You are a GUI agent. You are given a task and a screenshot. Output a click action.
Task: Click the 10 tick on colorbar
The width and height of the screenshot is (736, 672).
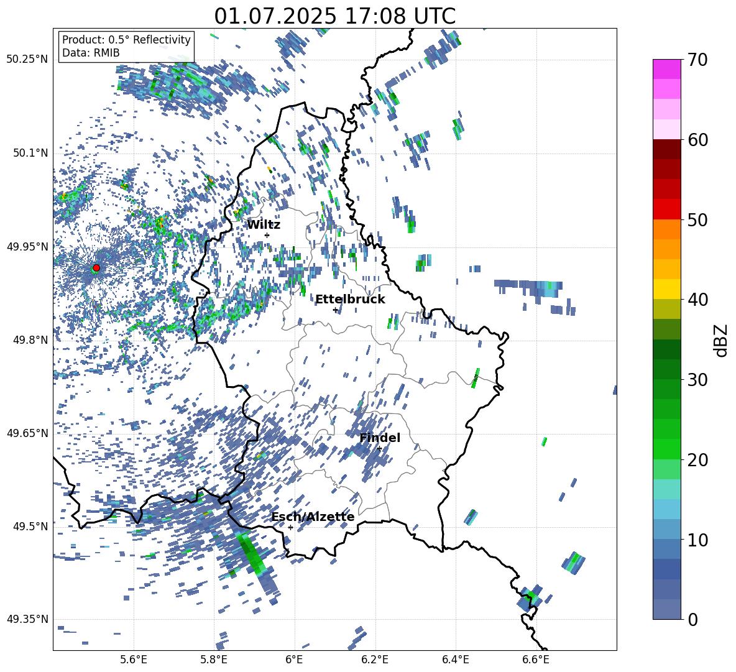[697, 539]
